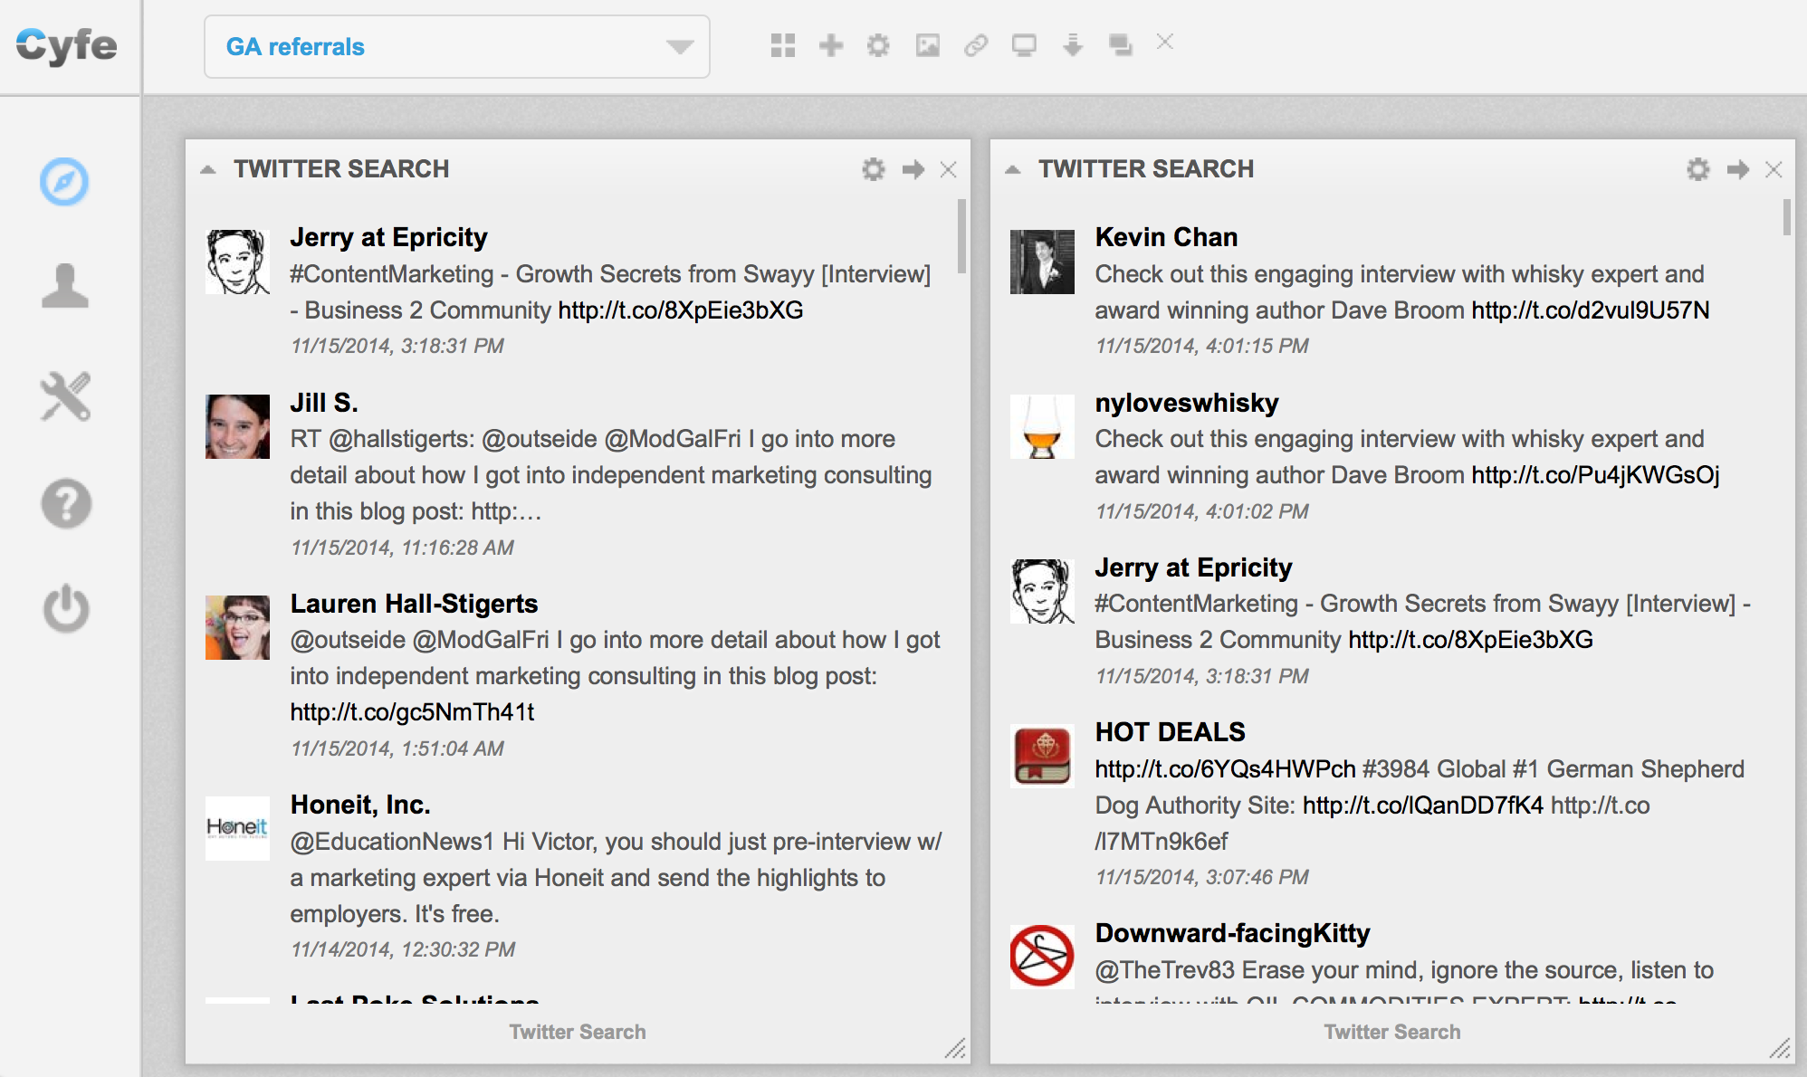Collapse the right Twitter Search widget
Screen dimensions: 1807x1077
[1013, 169]
